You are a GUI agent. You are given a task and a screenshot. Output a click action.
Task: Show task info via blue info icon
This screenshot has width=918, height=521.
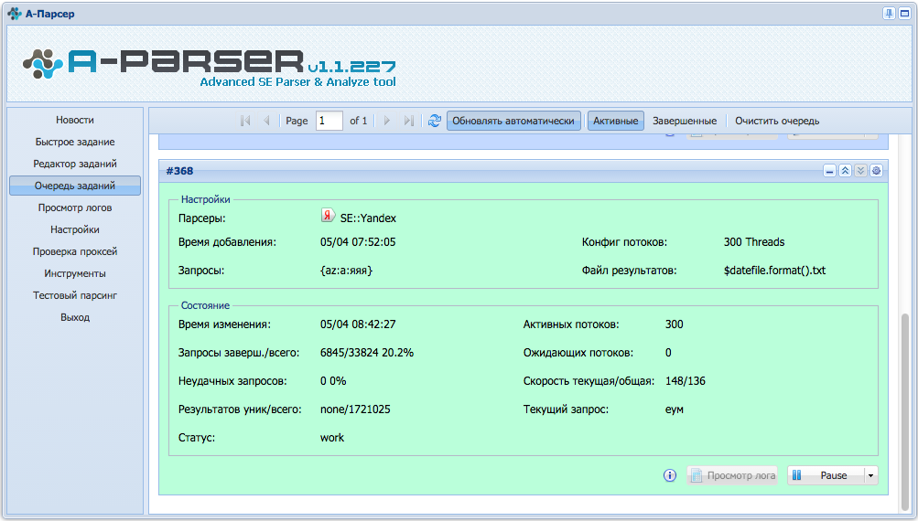(x=670, y=475)
